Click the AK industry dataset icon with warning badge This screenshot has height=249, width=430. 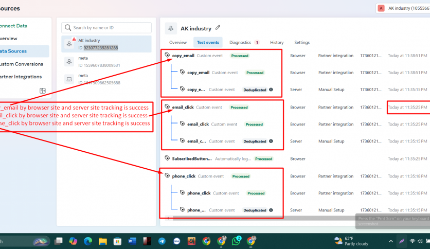(69, 43)
